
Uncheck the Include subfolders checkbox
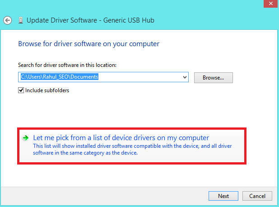point(21,90)
